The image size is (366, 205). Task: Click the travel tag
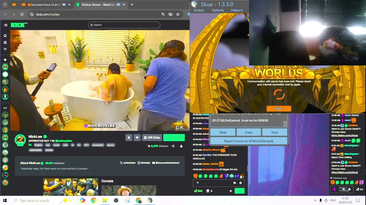56,145
